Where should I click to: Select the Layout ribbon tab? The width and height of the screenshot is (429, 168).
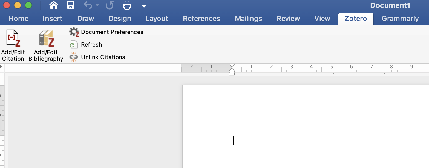(x=157, y=19)
